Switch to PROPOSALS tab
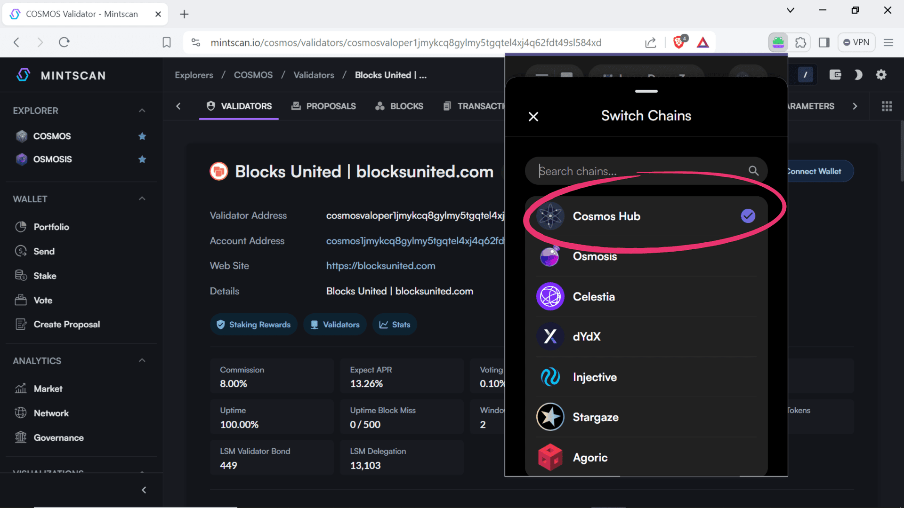Viewport: 904px width, 508px height. tap(323, 106)
